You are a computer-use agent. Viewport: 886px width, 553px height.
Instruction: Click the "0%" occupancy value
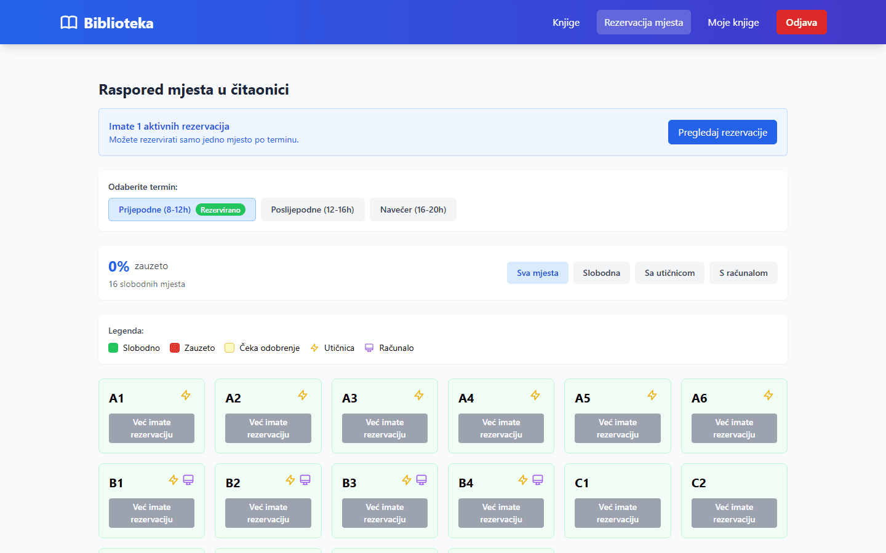[119, 267]
